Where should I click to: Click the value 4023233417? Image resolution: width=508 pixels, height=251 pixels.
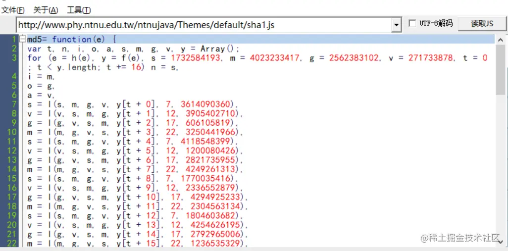point(275,58)
